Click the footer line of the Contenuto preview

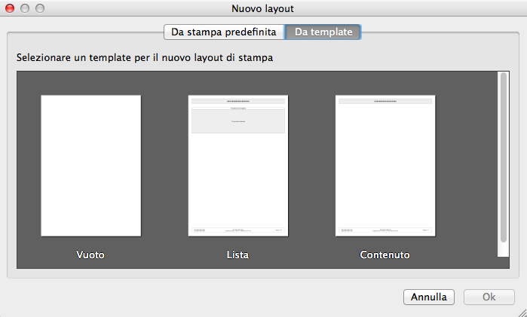pos(385,229)
